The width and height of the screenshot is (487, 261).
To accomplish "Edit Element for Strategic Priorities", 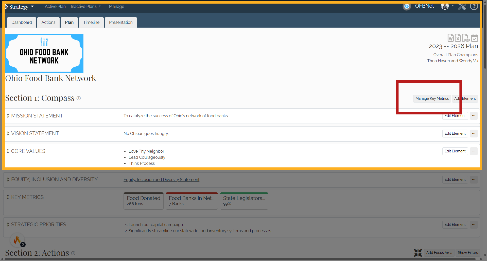I will point(455,225).
